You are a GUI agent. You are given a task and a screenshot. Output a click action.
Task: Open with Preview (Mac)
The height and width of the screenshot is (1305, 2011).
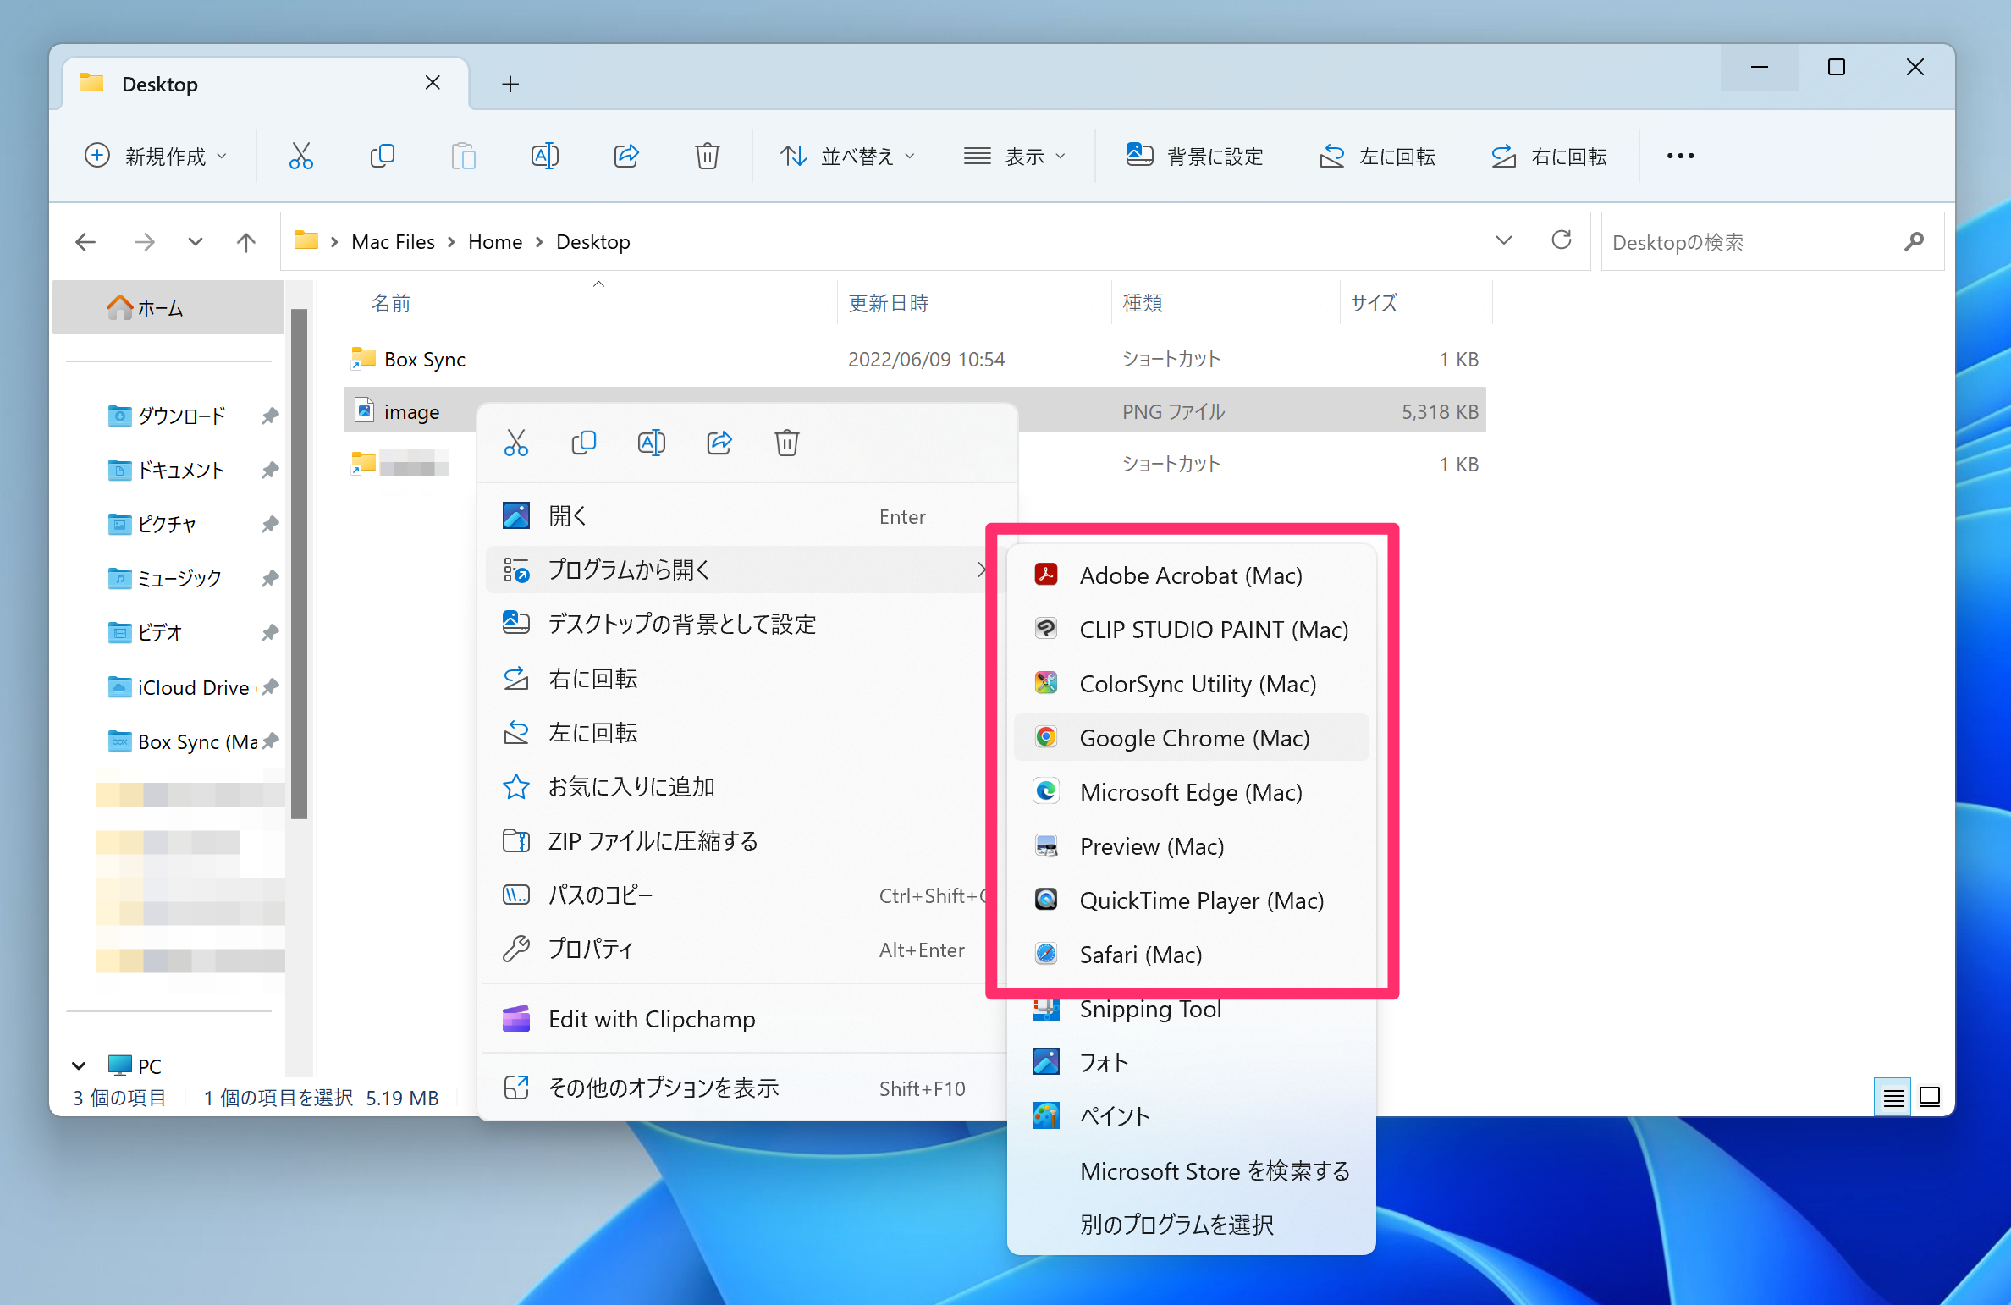(1192, 845)
